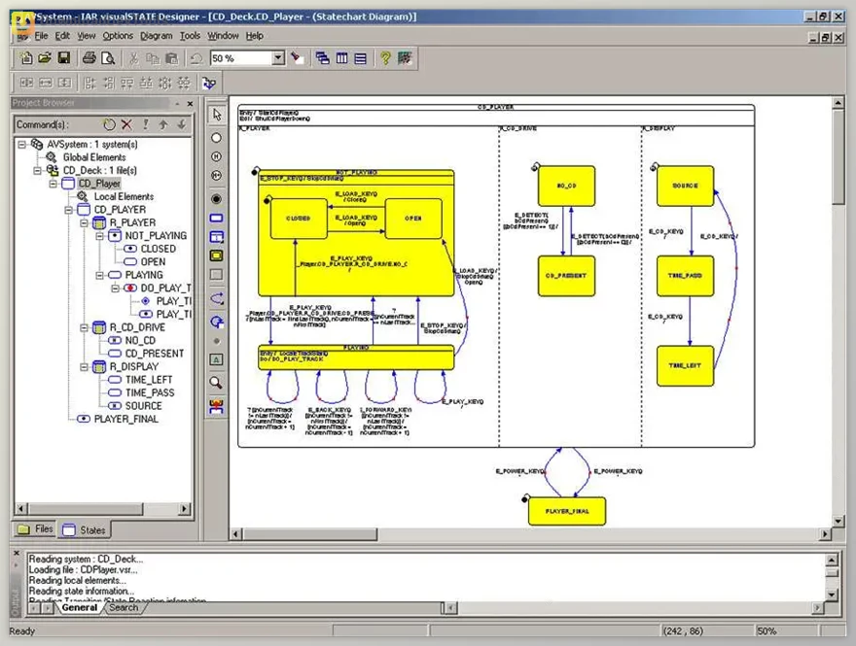
Task: Click the Open folder toolbar icon
Action: point(44,58)
